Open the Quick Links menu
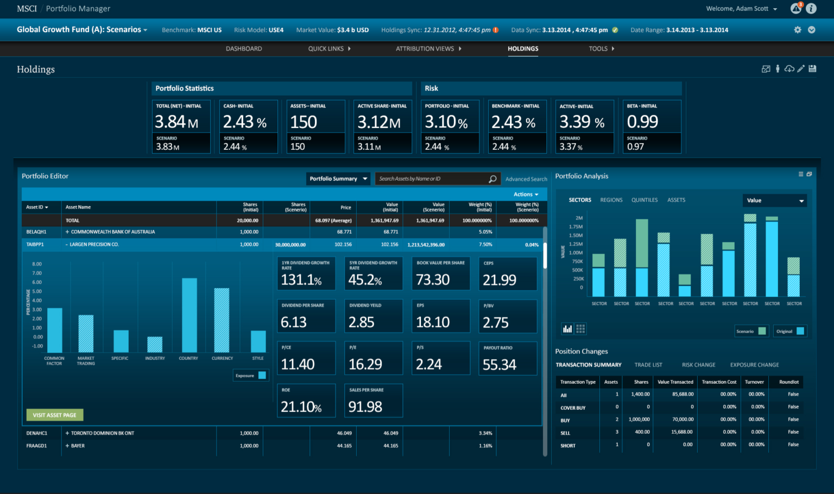Viewport: 834px width, 494px height. [x=330, y=49]
